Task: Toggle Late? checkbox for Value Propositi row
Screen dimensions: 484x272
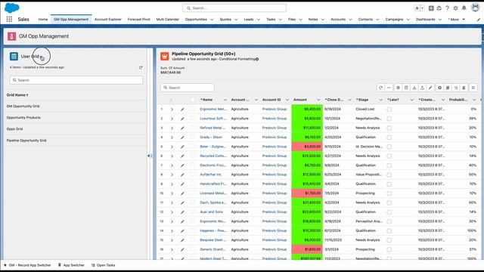Action: point(389,175)
